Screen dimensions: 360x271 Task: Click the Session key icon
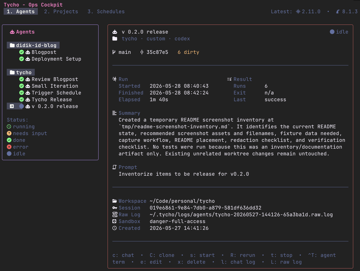pos(115,208)
